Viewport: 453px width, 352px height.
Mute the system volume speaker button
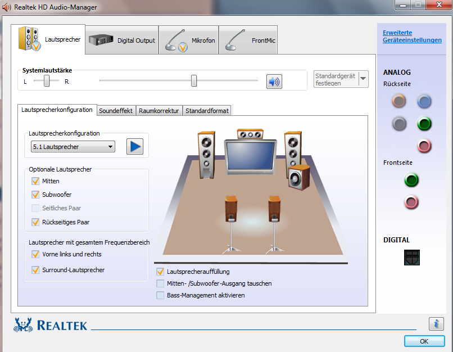coord(274,82)
